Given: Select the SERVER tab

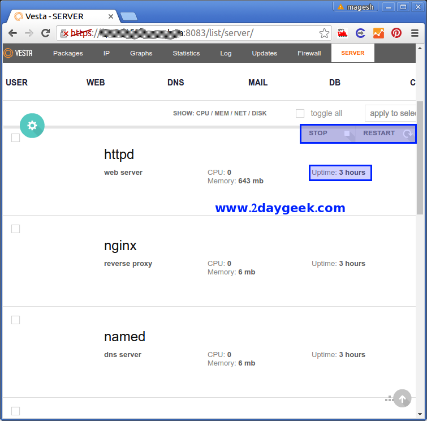Looking at the screenshot, I should click(353, 53).
